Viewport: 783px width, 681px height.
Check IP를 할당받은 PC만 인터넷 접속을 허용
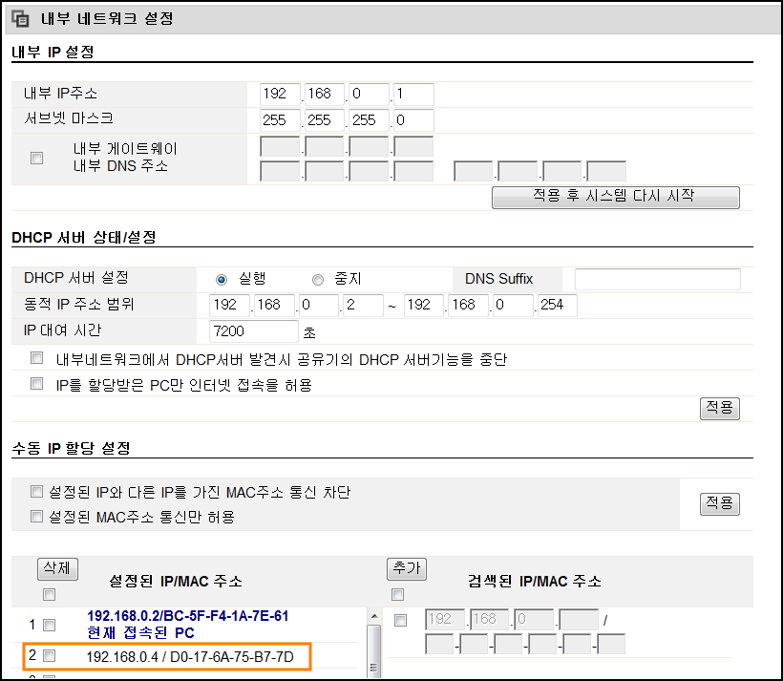click(x=36, y=384)
